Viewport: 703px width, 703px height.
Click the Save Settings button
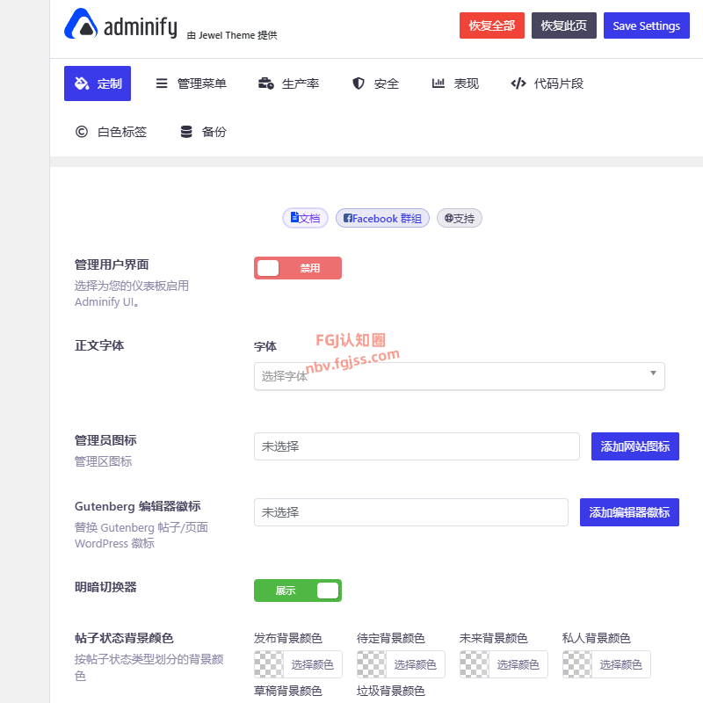pyautogui.click(x=647, y=25)
